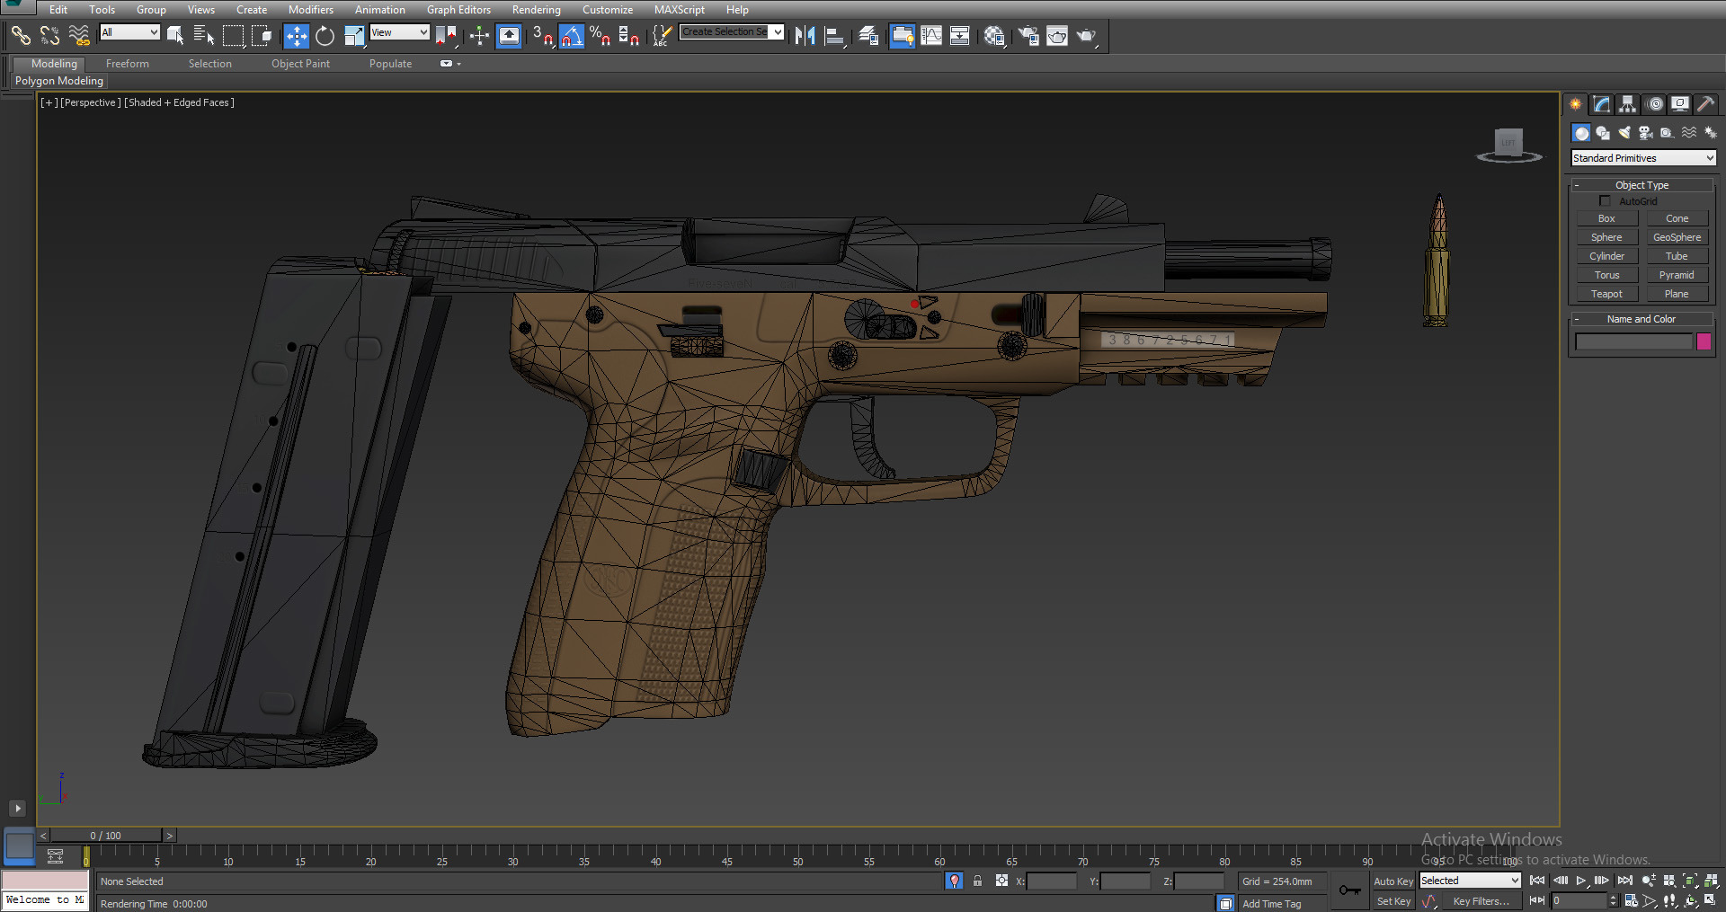Open the Select by Name dialog
The width and height of the screenshot is (1726, 912).
(x=204, y=36)
